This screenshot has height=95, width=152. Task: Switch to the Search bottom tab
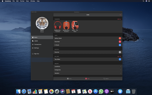coord(106,79)
